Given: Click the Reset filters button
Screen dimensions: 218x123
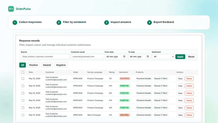Looking at the screenshot, I should [x=191, y=57].
